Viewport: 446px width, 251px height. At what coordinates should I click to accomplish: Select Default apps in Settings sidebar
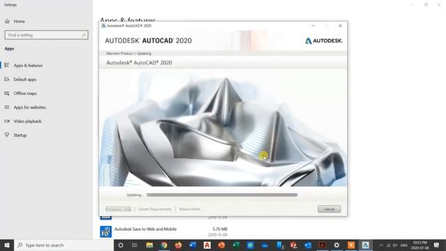click(25, 79)
